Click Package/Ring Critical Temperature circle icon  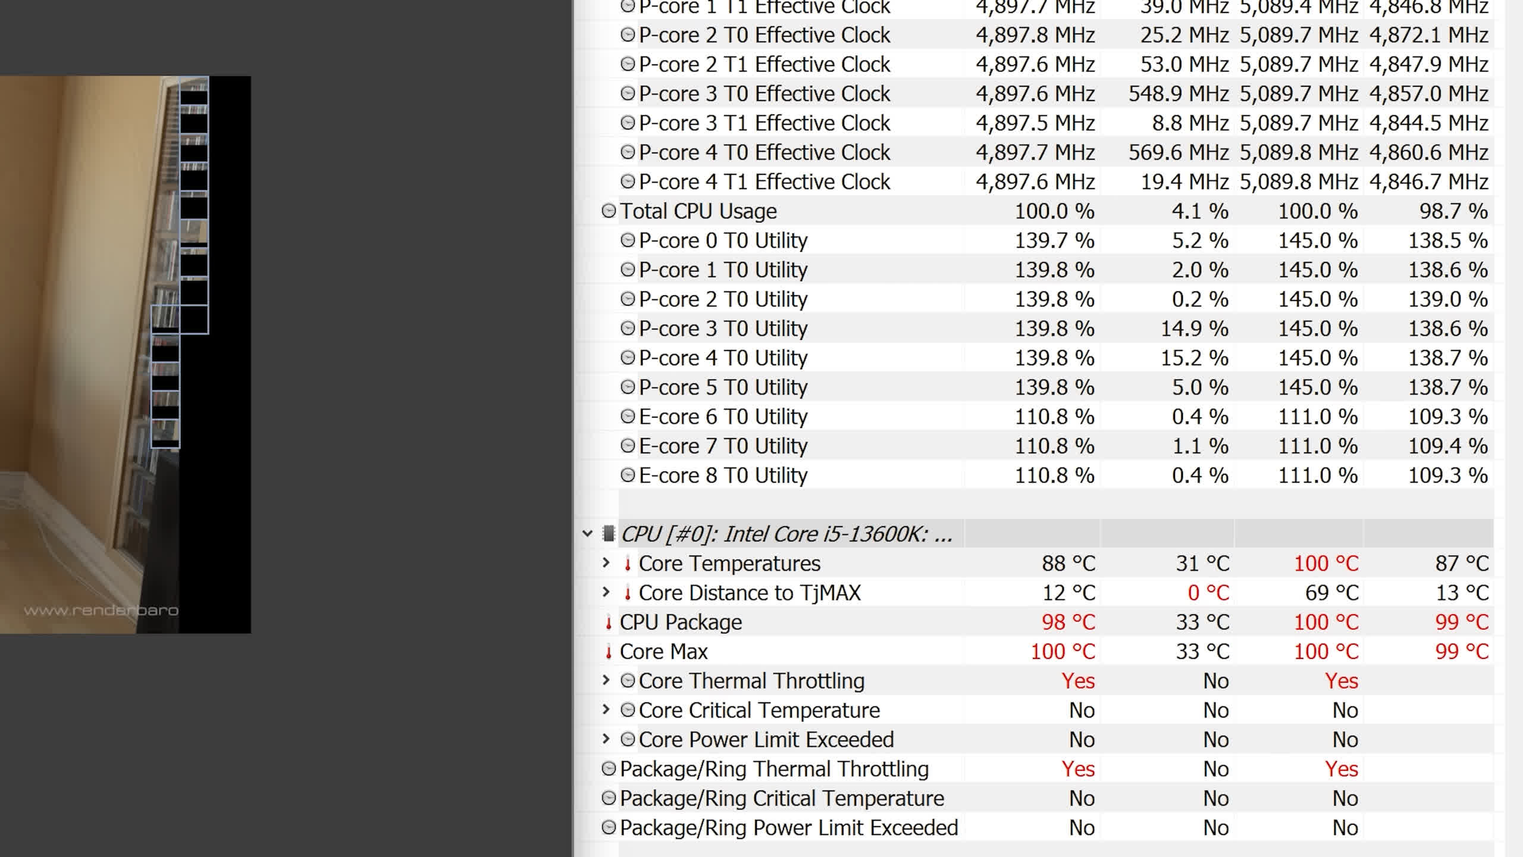(x=609, y=798)
